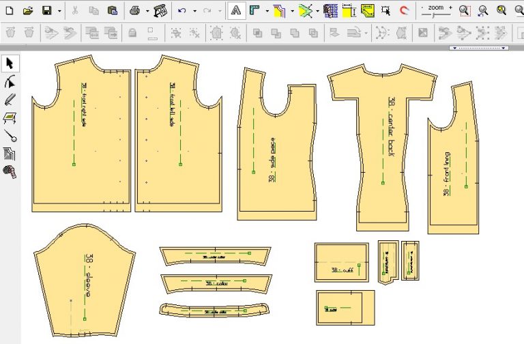
Task: Choose the yellow seam allowance lines tool
Action: [279, 11]
